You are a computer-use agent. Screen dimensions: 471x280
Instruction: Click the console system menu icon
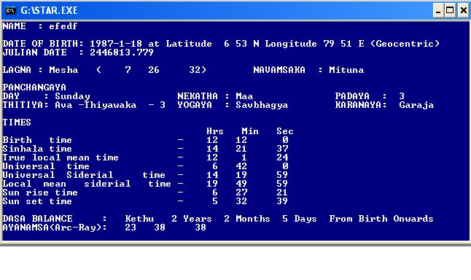tap(10, 10)
